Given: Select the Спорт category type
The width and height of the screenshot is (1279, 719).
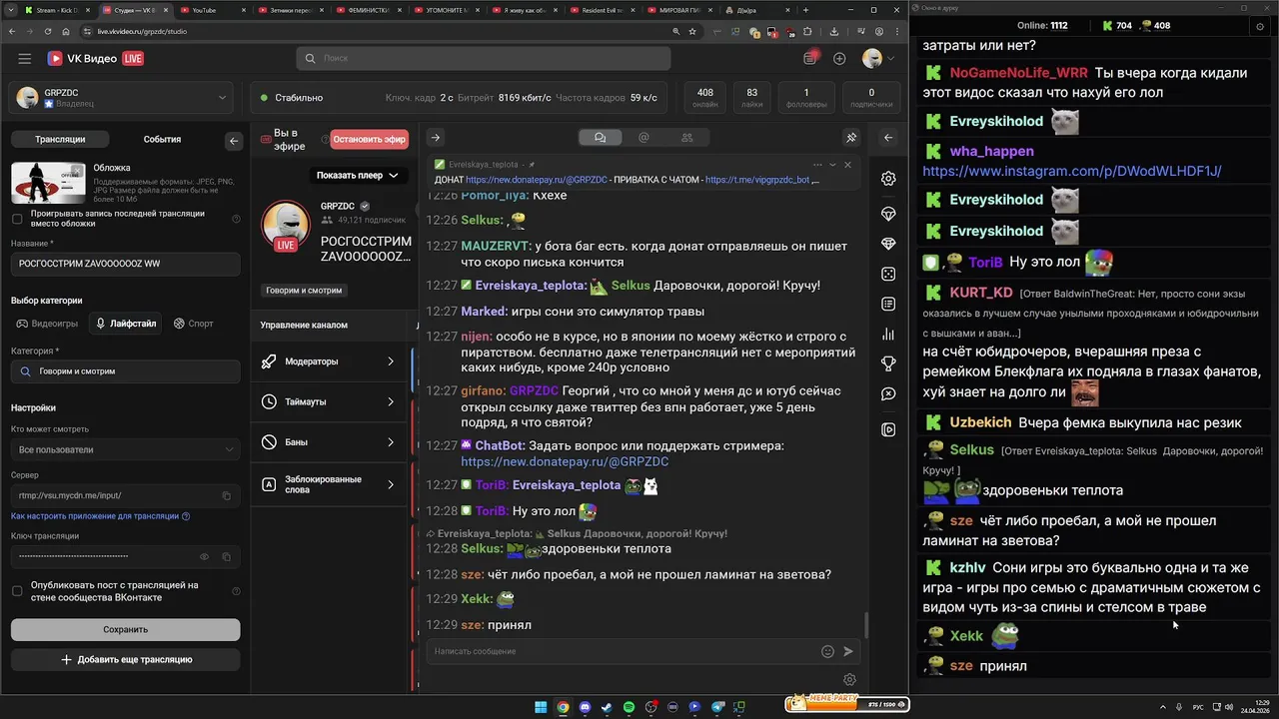Looking at the screenshot, I should 194,324.
